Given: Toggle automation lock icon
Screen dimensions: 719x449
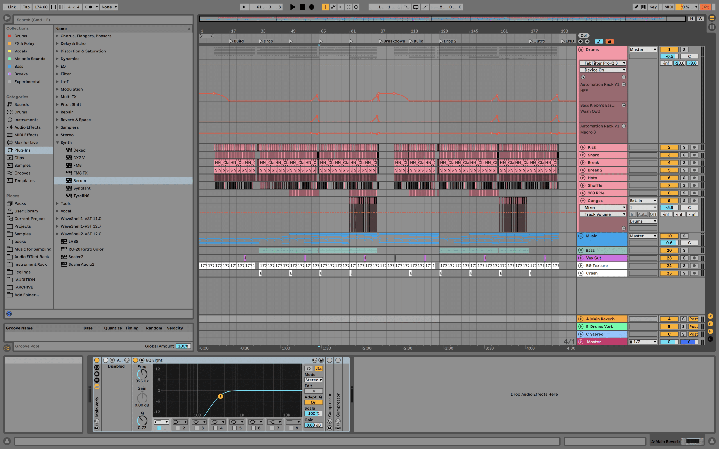Looking at the screenshot, I should (x=609, y=42).
